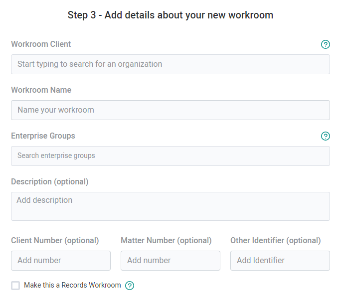Click the help icon beside Workroom Client

click(x=326, y=44)
